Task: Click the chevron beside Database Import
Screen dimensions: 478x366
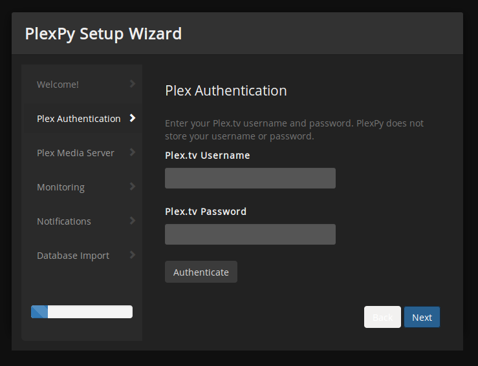Action: point(133,254)
